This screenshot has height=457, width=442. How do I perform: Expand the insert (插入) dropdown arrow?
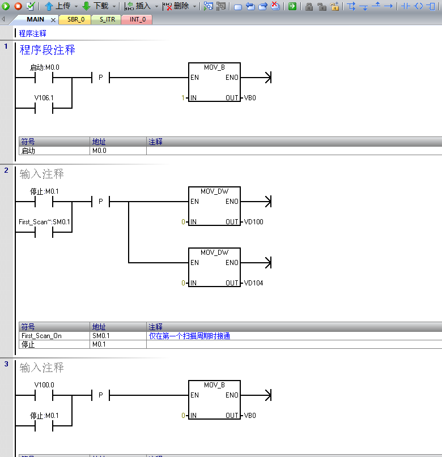pos(156,6)
